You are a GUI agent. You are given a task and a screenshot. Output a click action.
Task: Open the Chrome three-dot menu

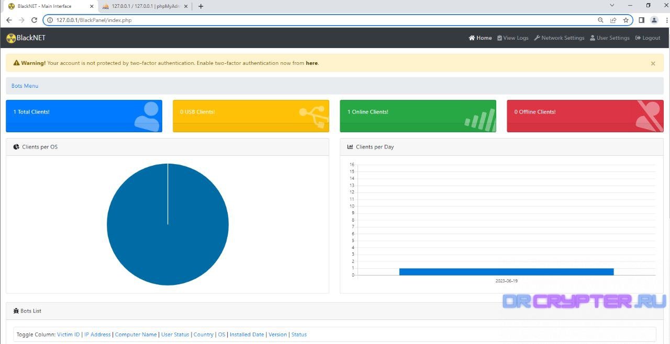(x=665, y=20)
